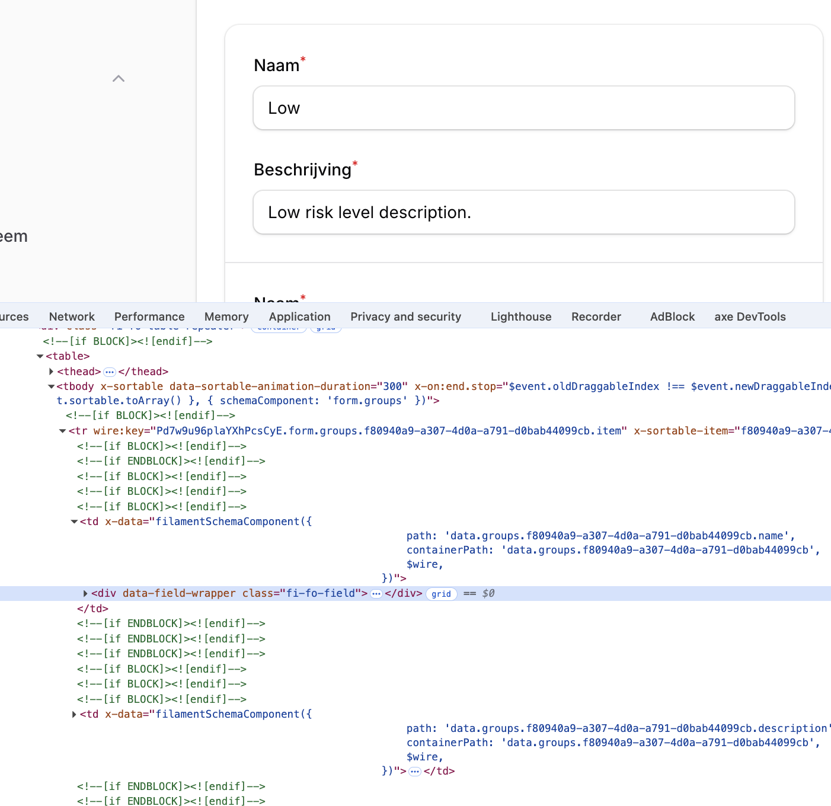Toggle the grid badge on the fi-fo-field div
Viewport: 831px width, 806px height.
click(441, 594)
